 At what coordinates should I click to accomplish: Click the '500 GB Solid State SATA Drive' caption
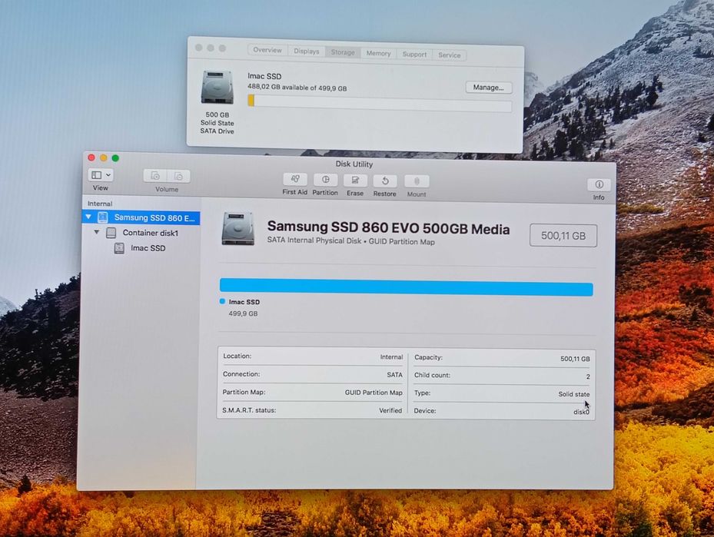218,123
